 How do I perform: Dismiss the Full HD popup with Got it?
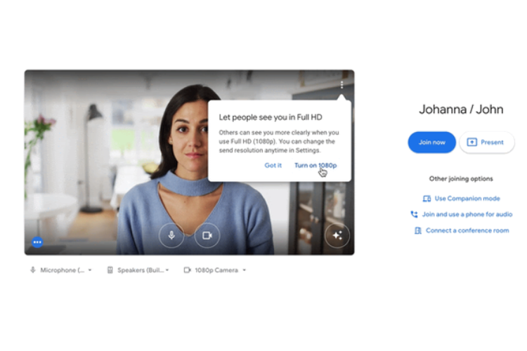273,165
